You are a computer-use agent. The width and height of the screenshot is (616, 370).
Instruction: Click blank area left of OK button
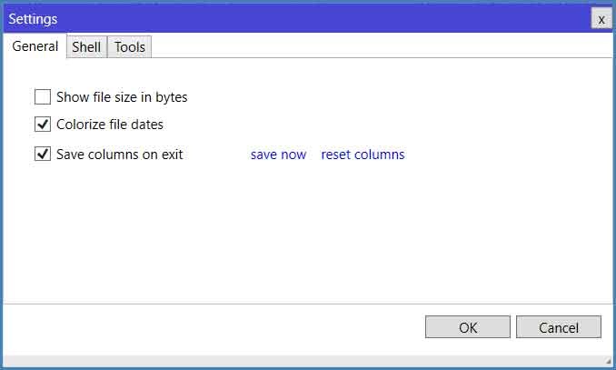(227, 327)
